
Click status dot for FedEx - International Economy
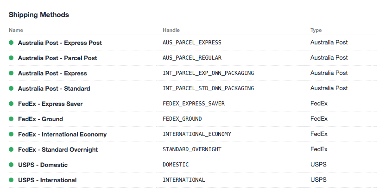point(12,134)
